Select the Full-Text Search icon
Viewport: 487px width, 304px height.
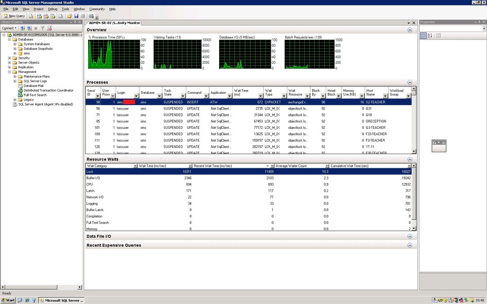pyautogui.click(x=20, y=95)
